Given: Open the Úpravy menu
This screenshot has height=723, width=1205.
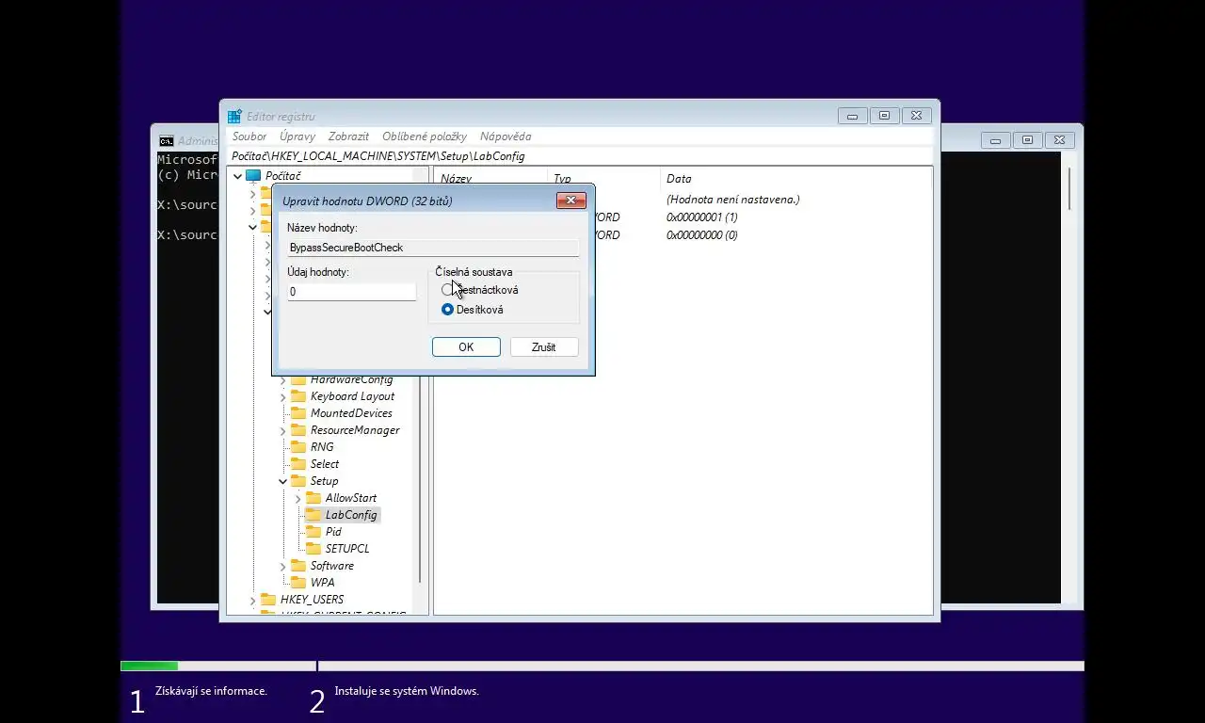Looking at the screenshot, I should pos(297,137).
